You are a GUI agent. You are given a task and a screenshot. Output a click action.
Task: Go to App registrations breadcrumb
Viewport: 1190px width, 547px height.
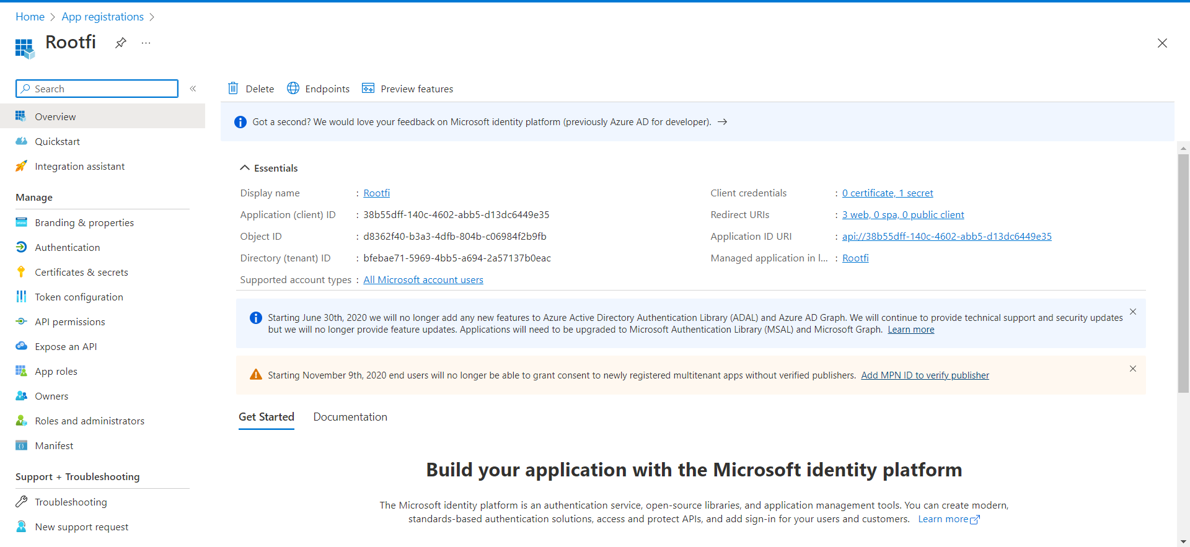[x=102, y=17]
